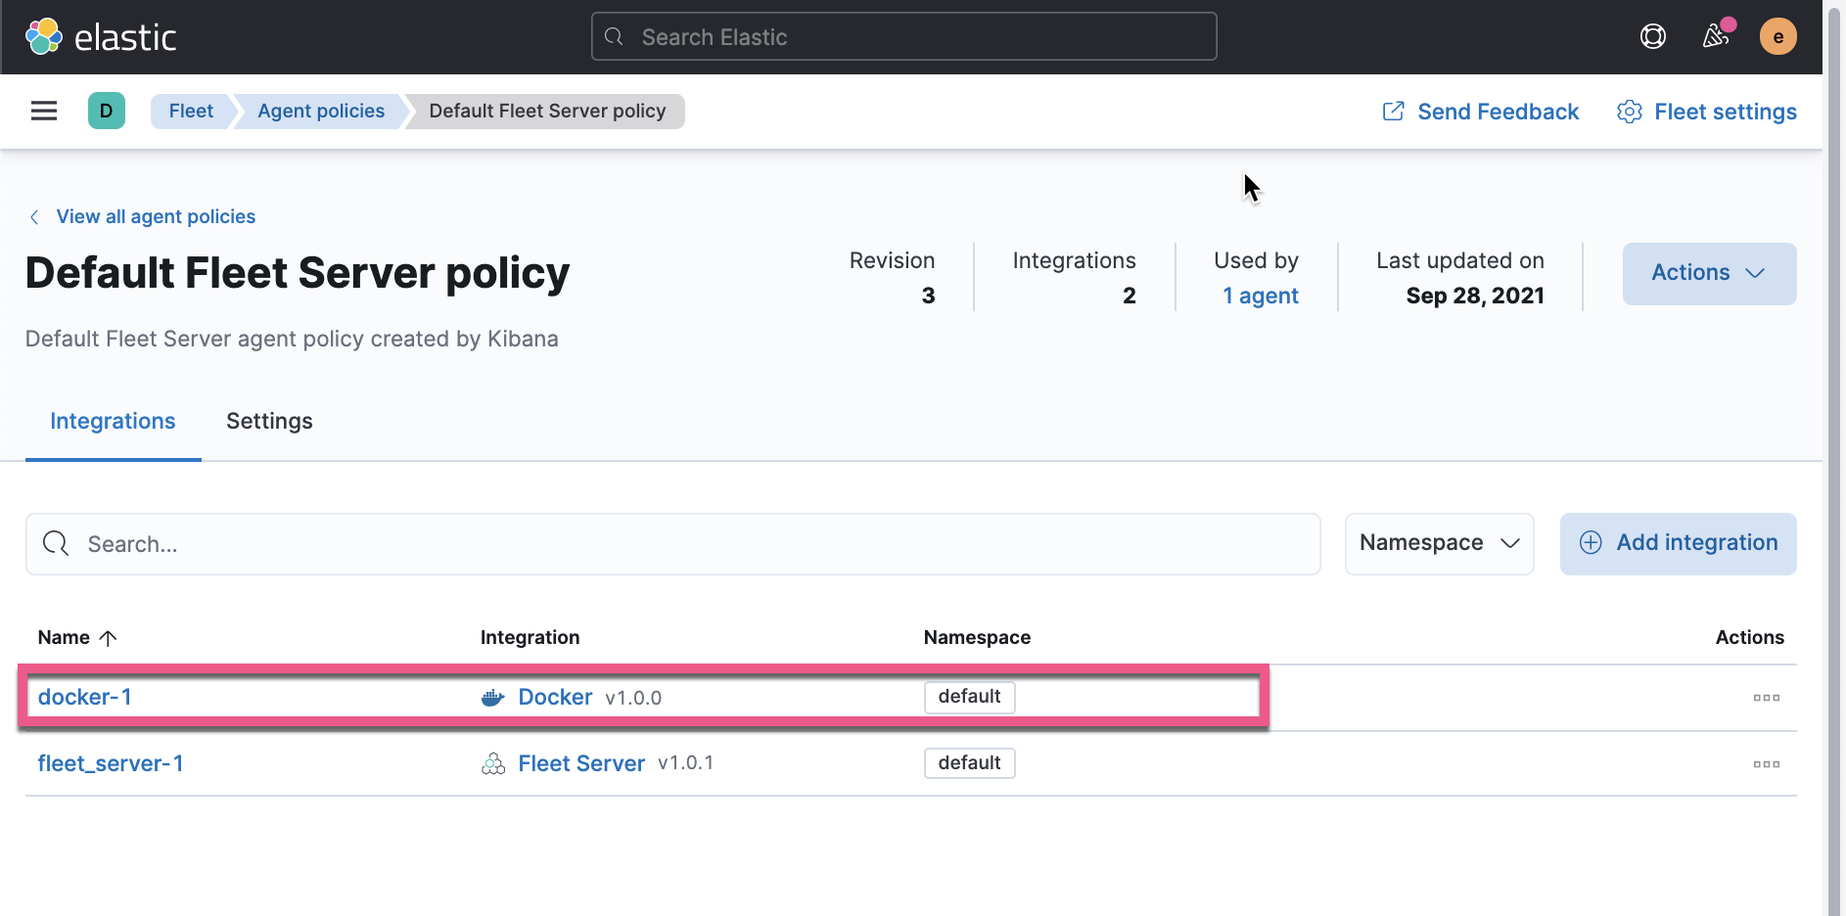
Task: Click the Docker integration icon
Action: [493, 697]
